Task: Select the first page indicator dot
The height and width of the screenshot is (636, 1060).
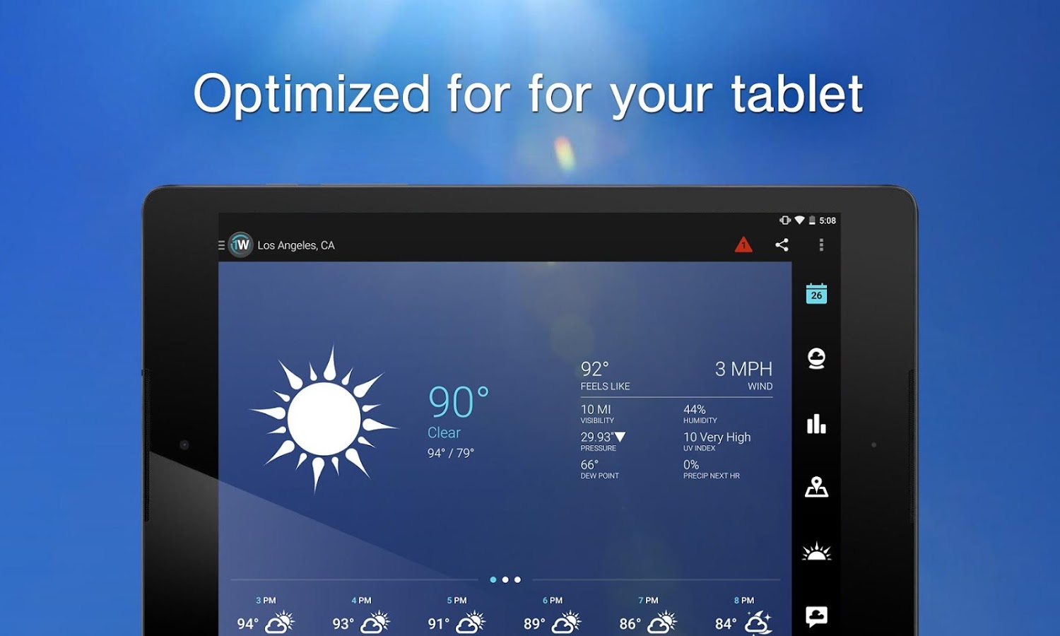Action: (493, 579)
